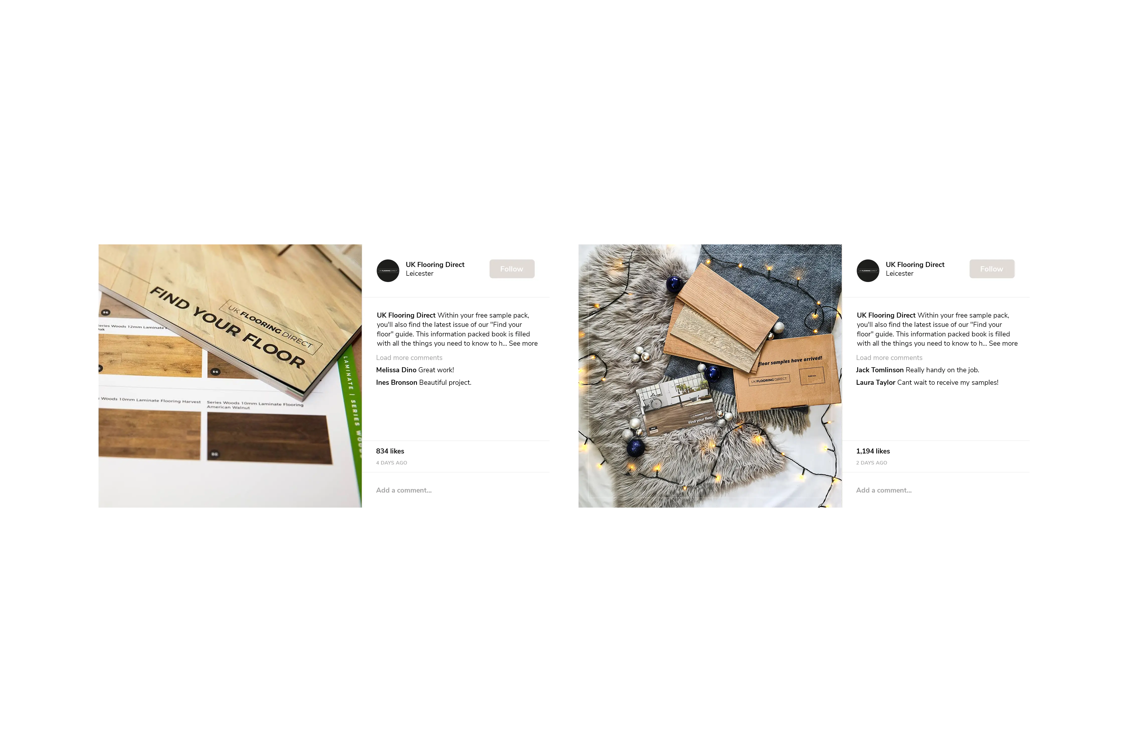Viewport: 1128px width, 752px height.
Task: Click the Add a comment field on right post
Action: coord(936,490)
